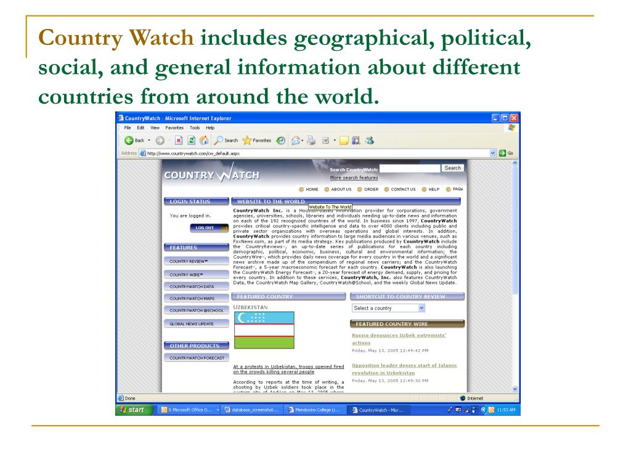Click the Search CountryWatch button
This screenshot has width=631, height=473.
click(x=452, y=168)
